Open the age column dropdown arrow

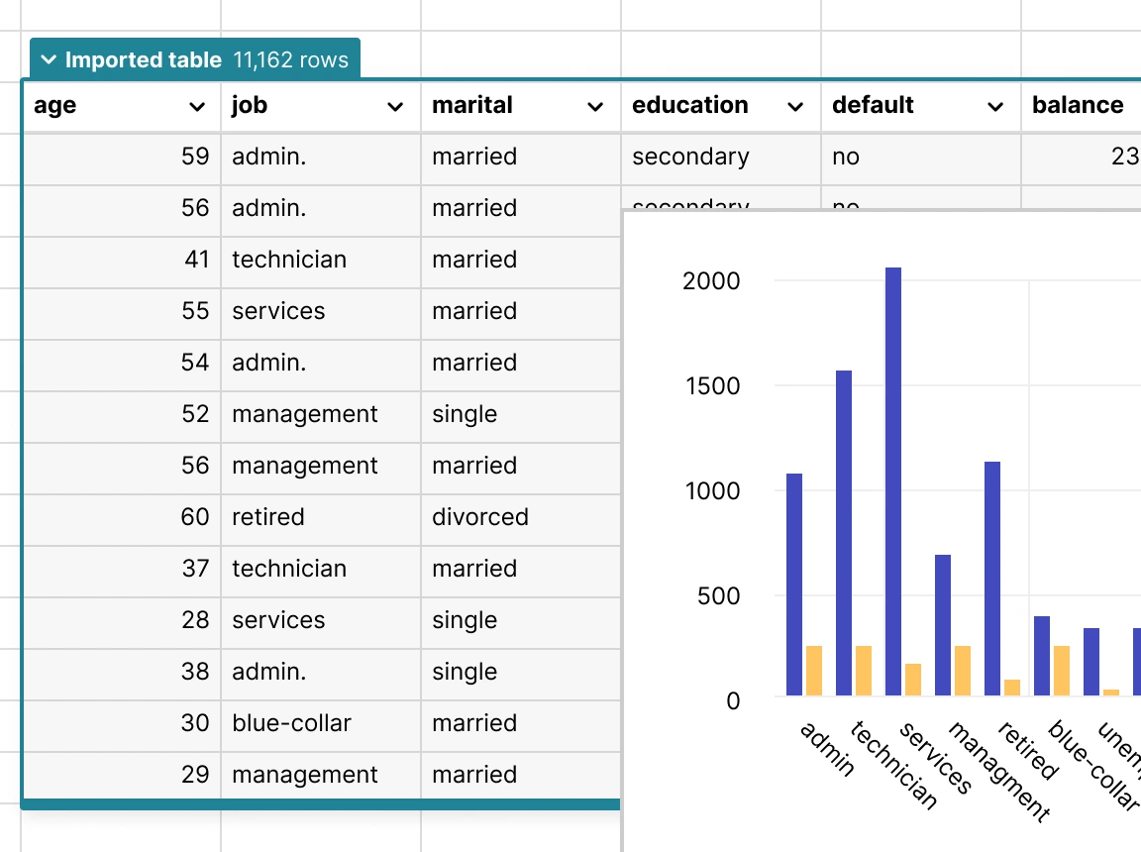pyautogui.click(x=197, y=107)
